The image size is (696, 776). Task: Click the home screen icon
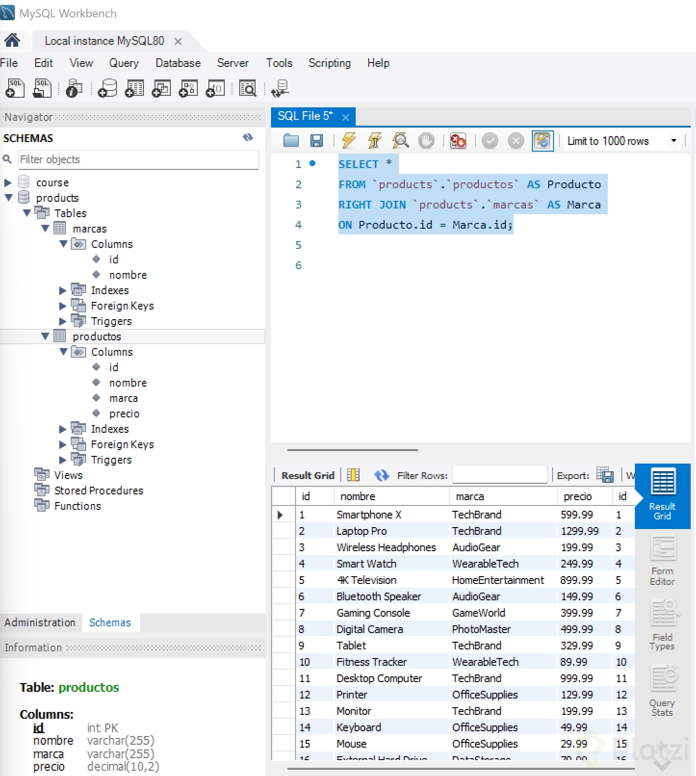[12, 40]
